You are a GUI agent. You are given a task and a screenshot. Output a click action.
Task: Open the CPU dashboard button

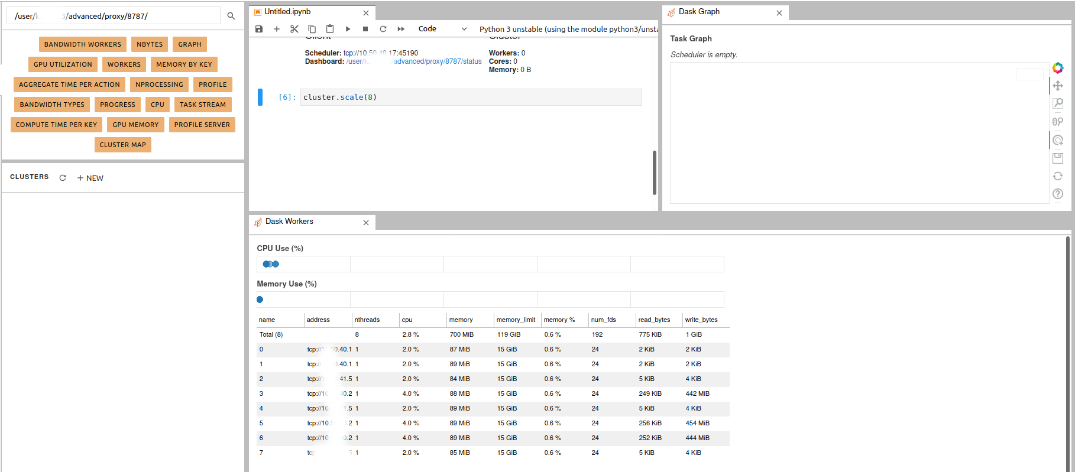(157, 105)
